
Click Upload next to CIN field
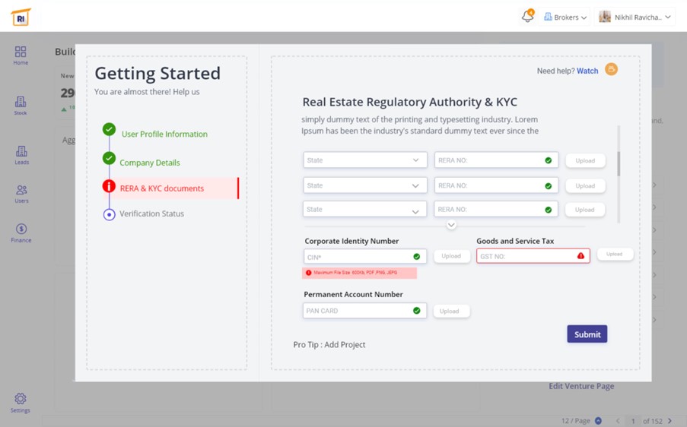coord(451,256)
